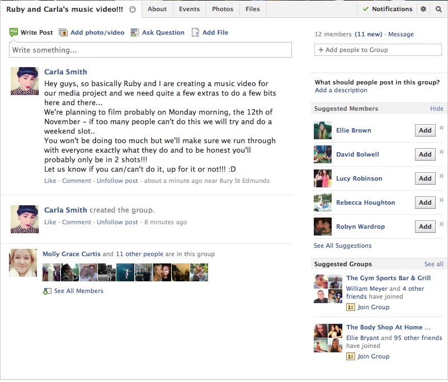
Task: Click the Write something text box
Action: point(150,50)
